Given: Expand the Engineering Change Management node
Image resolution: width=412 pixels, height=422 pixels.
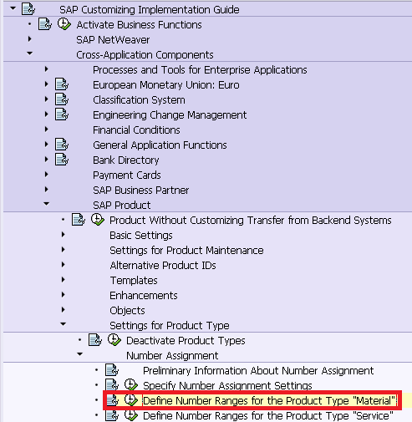Looking at the screenshot, I should tap(47, 114).
